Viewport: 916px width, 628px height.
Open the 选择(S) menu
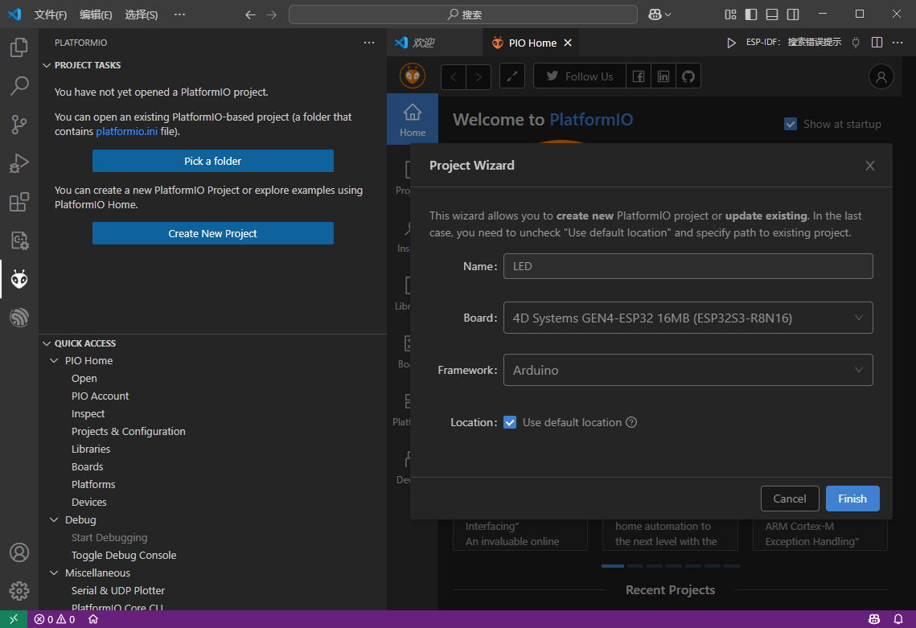[x=142, y=14]
